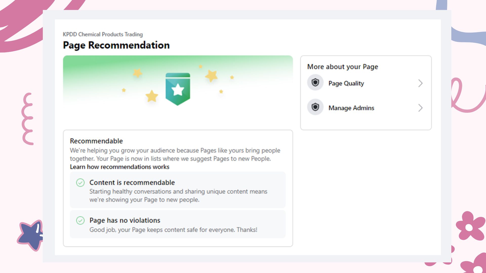Click the Page Quality shield icon
The width and height of the screenshot is (486, 273).
(x=315, y=83)
